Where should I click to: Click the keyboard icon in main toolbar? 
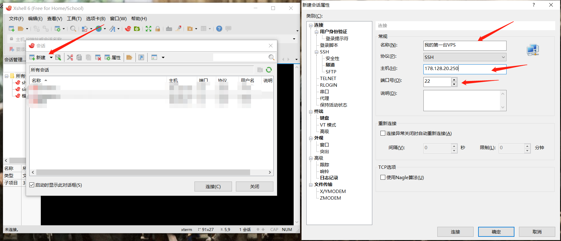pyautogui.click(x=169, y=29)
